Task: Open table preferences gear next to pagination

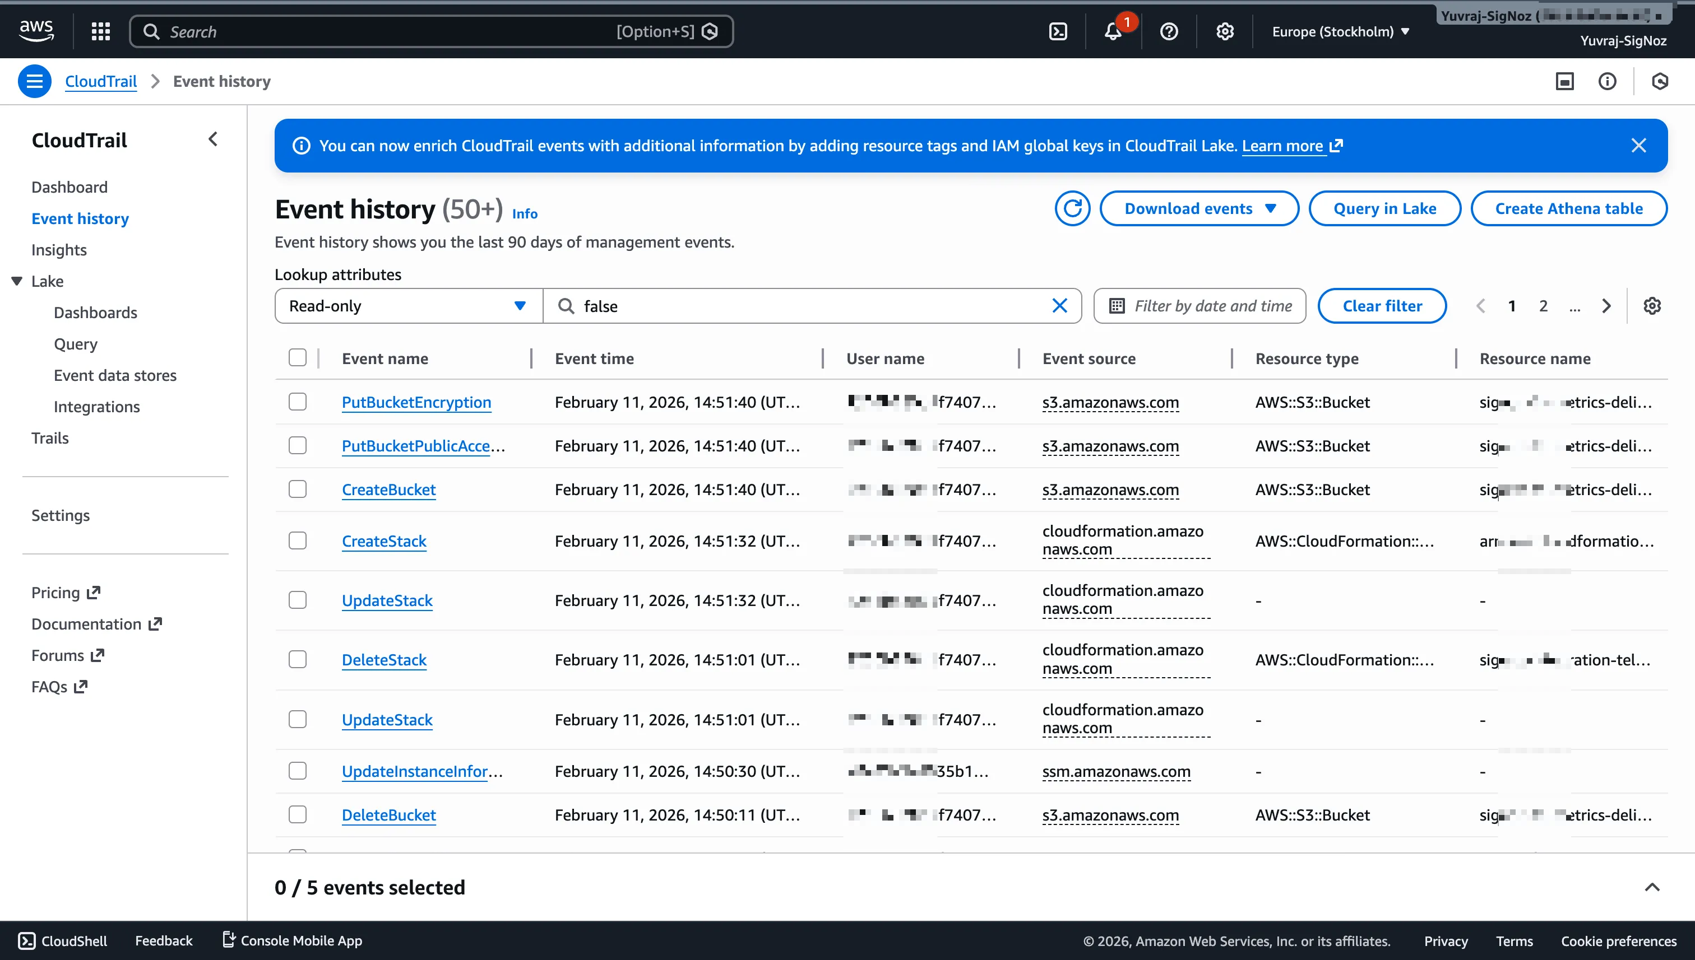Action: 1652,305
